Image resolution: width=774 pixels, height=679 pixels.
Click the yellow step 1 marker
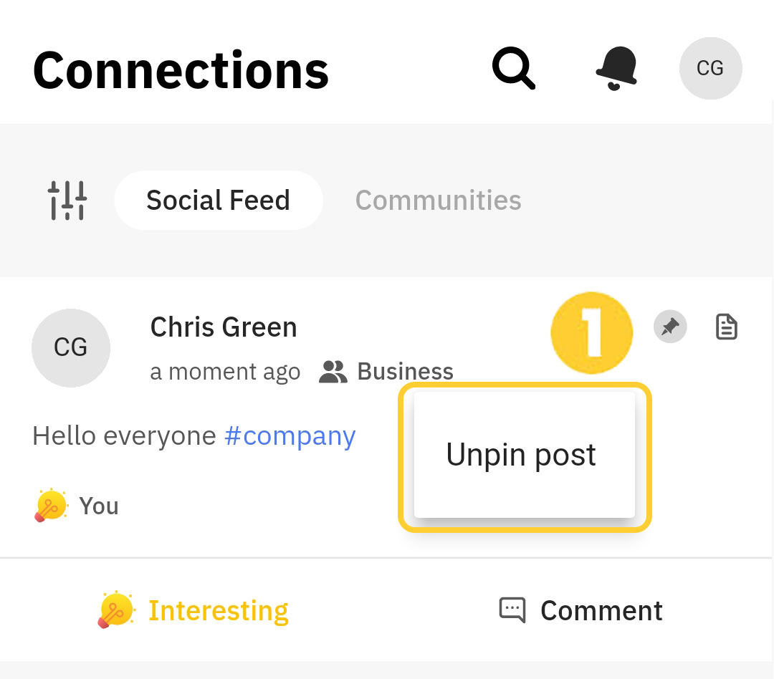point(591,333)
